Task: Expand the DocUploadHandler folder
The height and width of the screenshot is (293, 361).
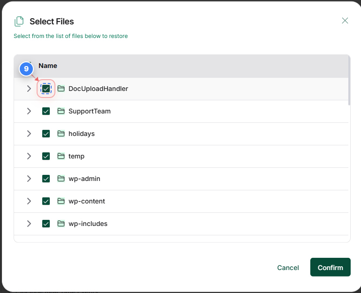Action: (29, 89)
